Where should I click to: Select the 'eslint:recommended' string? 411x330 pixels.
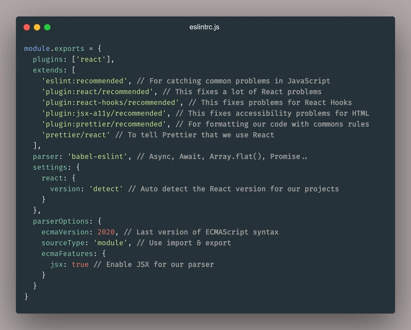(x=84, y=81)
